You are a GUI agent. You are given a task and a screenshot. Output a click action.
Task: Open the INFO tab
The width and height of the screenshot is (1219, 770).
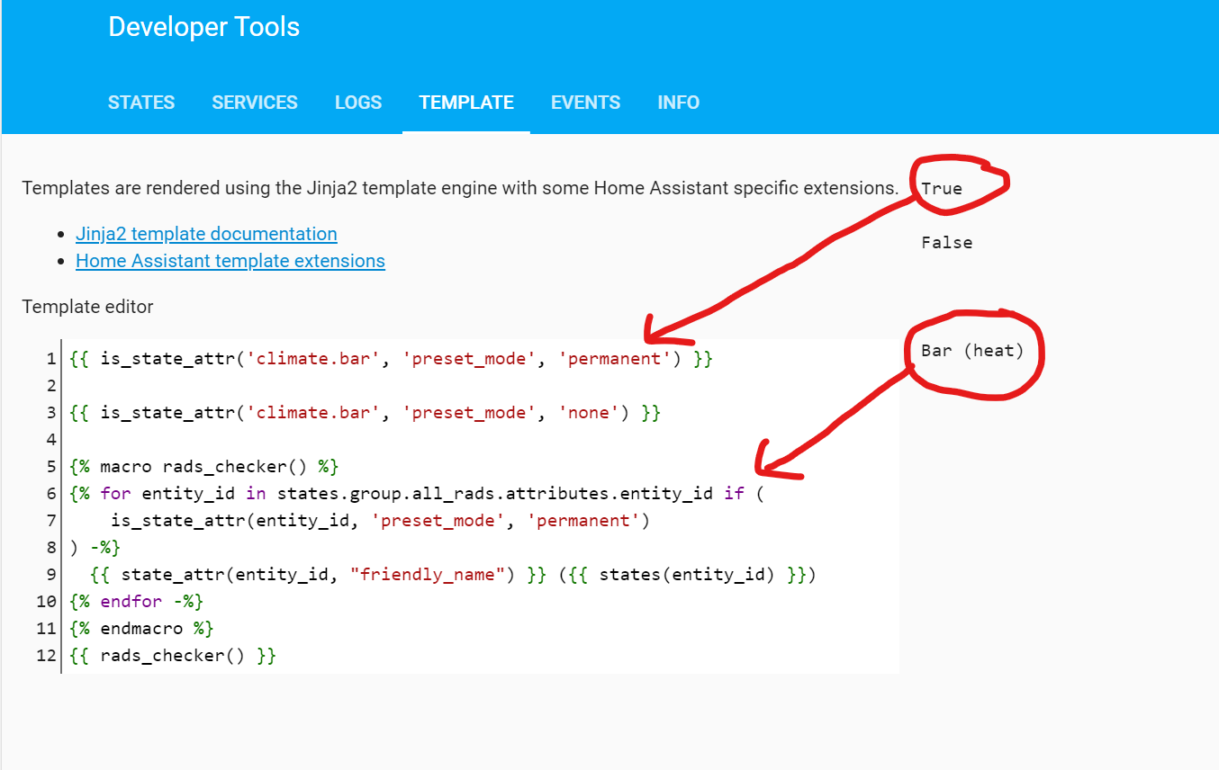[678, 103]
